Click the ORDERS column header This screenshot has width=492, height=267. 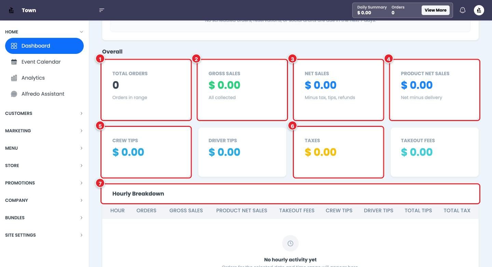[146, 210]
